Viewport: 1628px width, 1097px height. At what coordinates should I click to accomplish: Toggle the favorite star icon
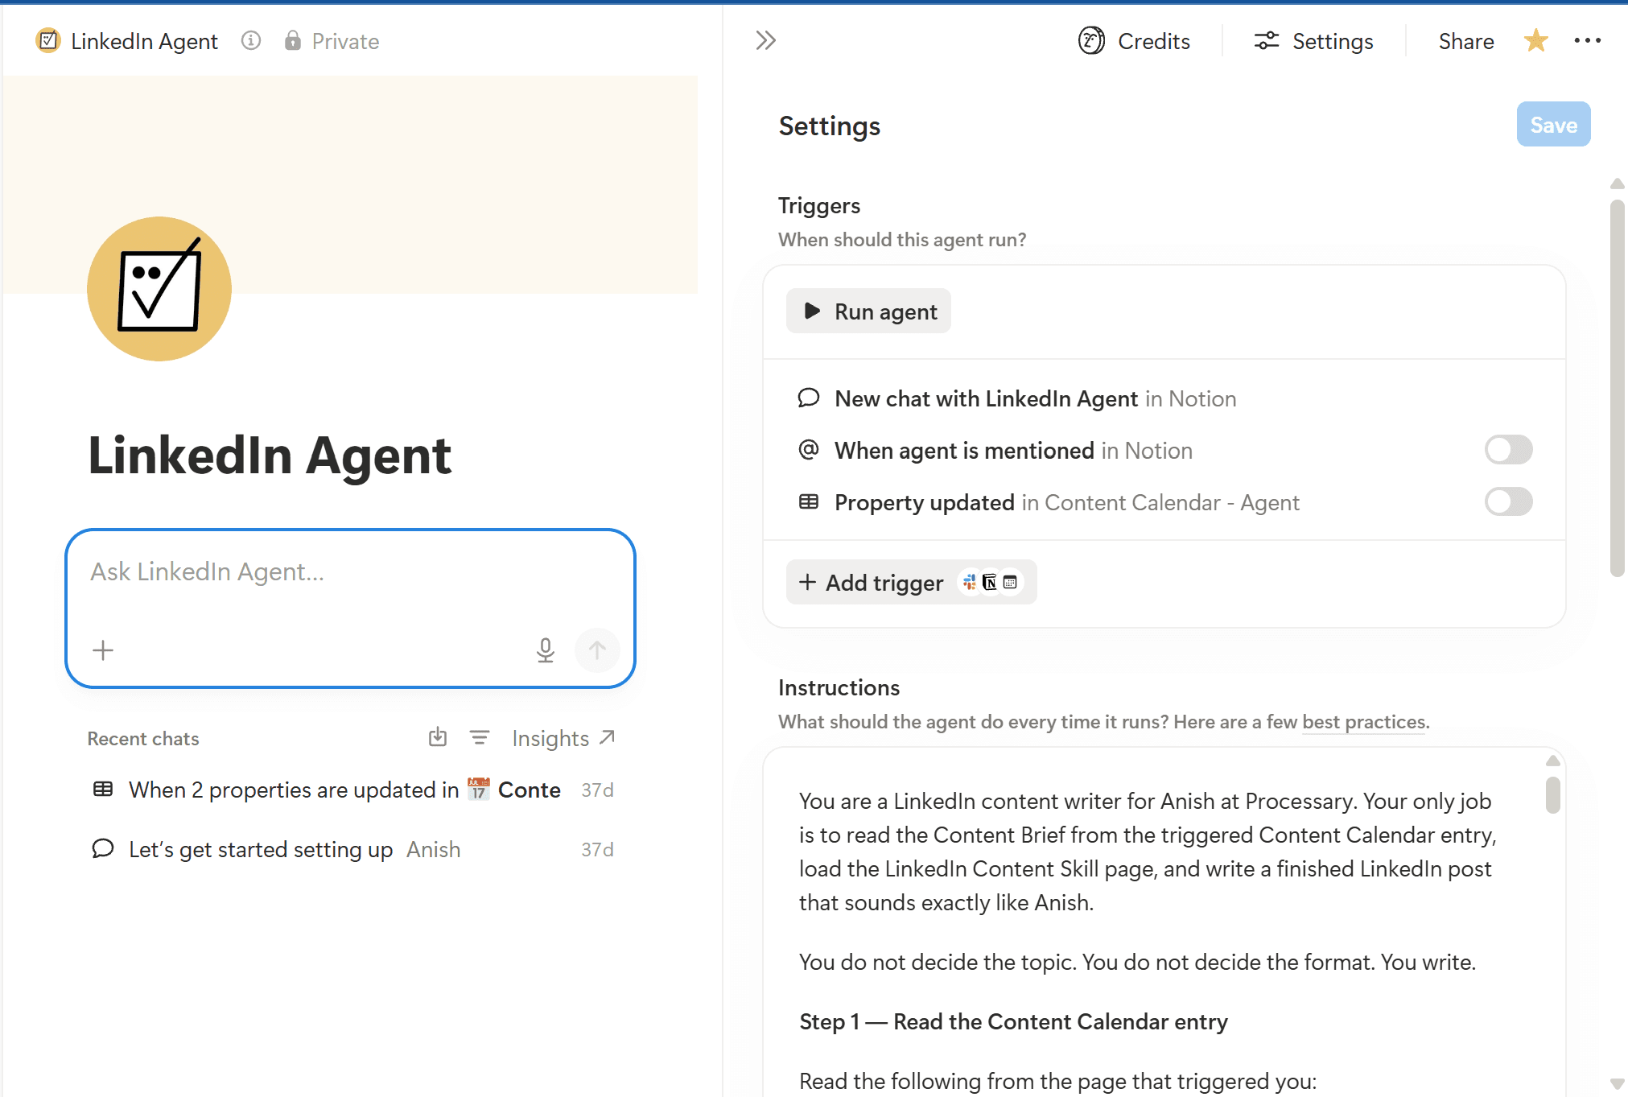point(1535,40)
